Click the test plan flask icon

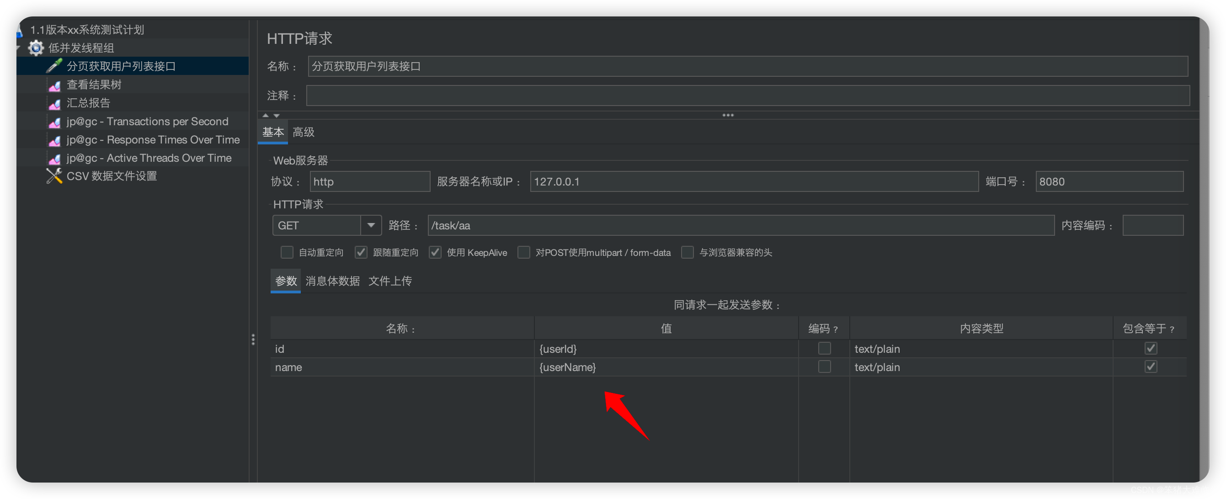coord(20,31)
